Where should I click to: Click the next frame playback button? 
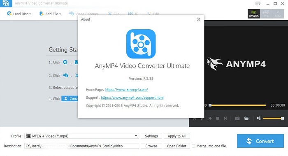225,118
